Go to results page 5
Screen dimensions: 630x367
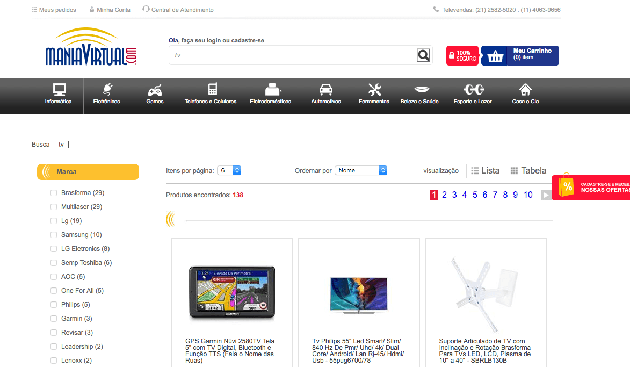click(x=475, y=195)
